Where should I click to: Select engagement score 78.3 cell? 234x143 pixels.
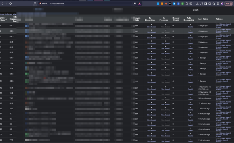[11, 98]
